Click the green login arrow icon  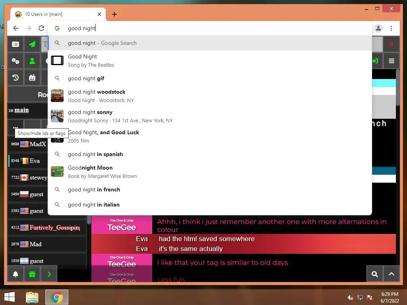(375, 61)
